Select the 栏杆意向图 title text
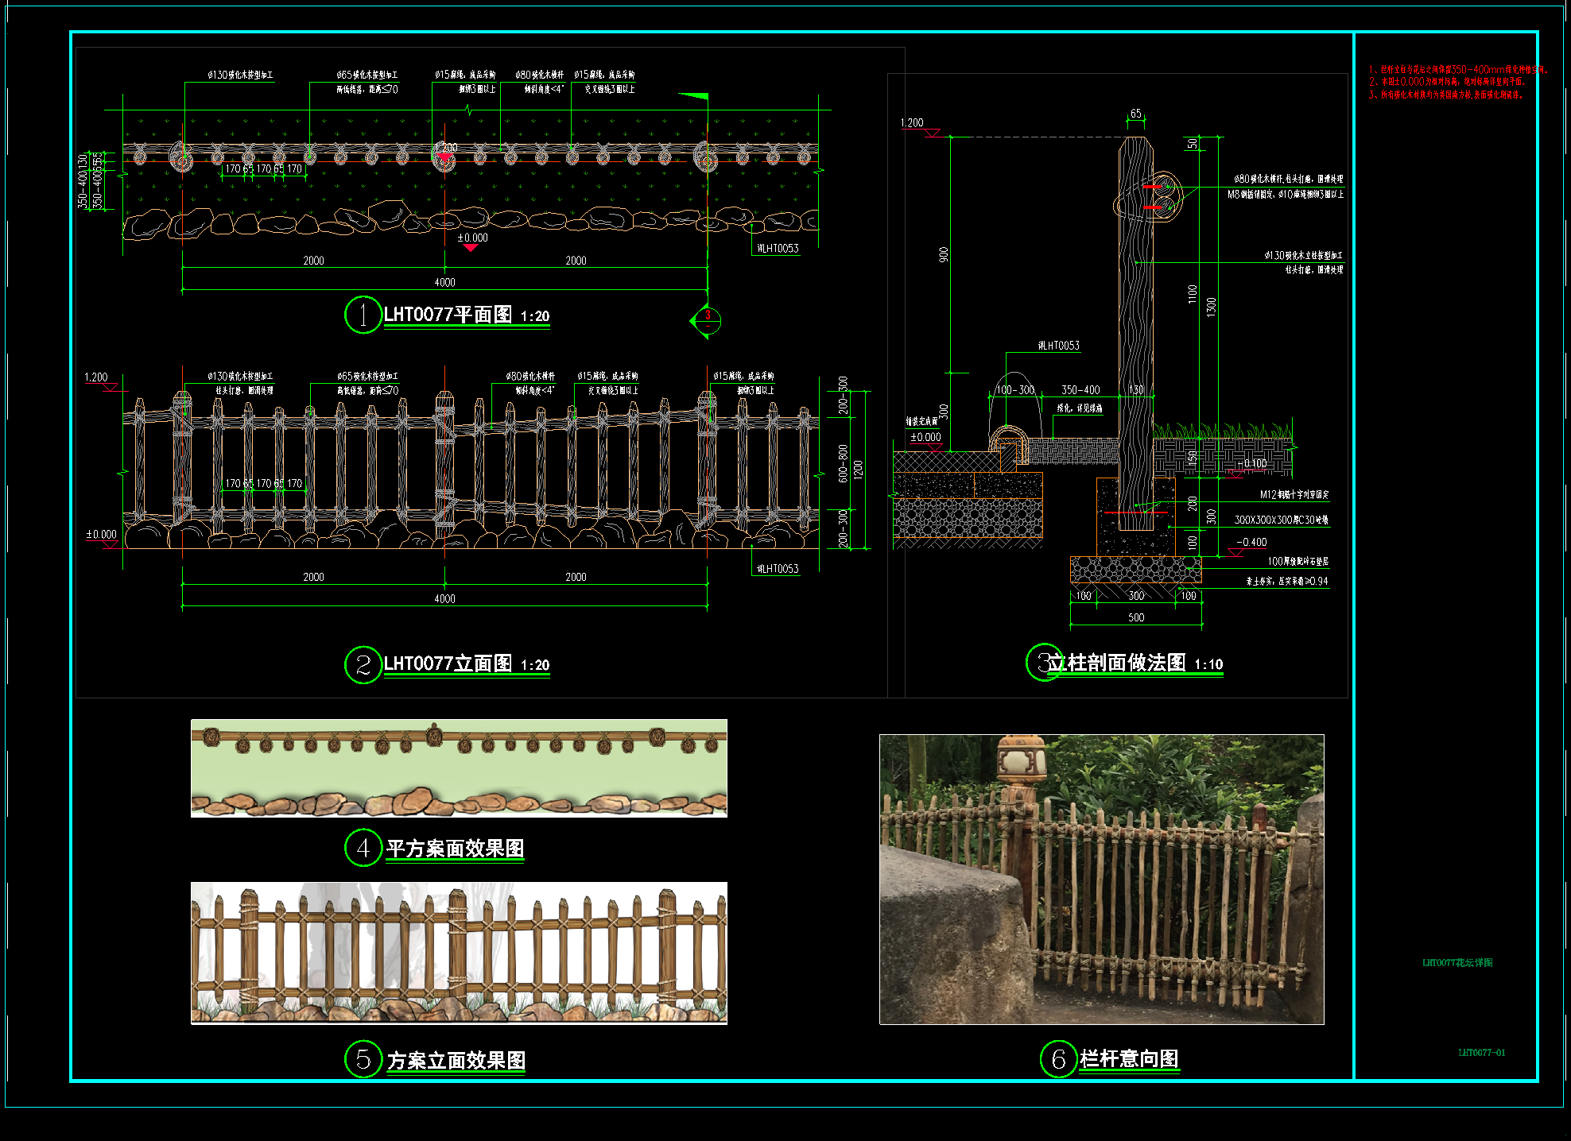This screenshot has height=1141, width=1571. pos(1129,1058)
